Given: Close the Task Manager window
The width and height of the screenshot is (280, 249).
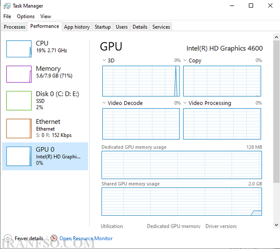Looking at the screenshot, I should point(270,6).
